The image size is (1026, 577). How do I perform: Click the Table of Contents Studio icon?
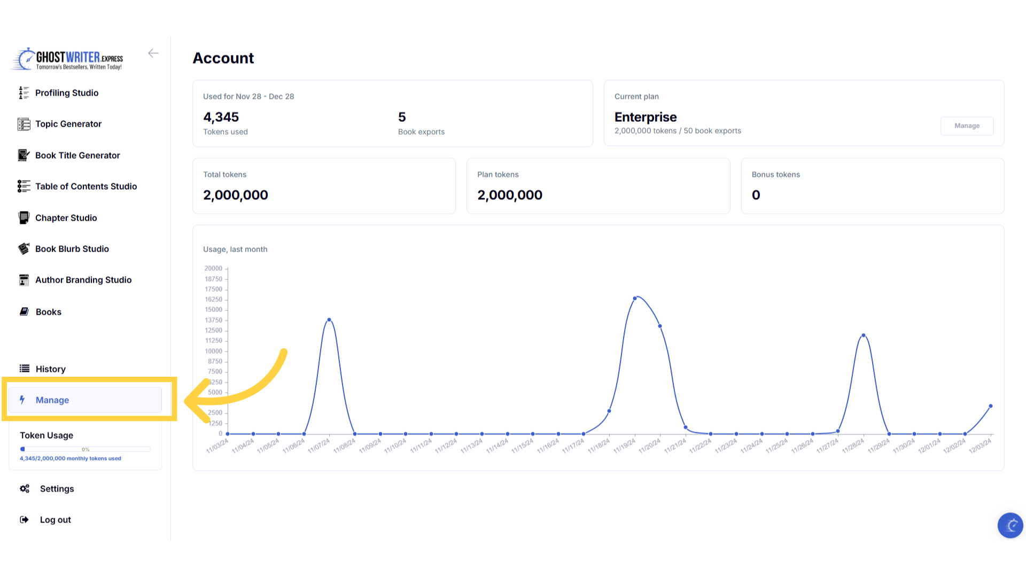24,186
